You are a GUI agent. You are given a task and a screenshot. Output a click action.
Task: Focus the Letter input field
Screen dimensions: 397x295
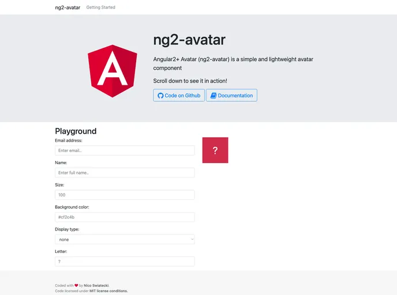[125, 262]
